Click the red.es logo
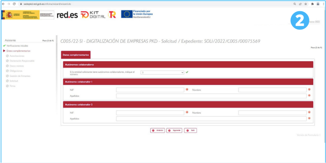The width and height of the screenshot is (326, 163). (x=67, y=15)
